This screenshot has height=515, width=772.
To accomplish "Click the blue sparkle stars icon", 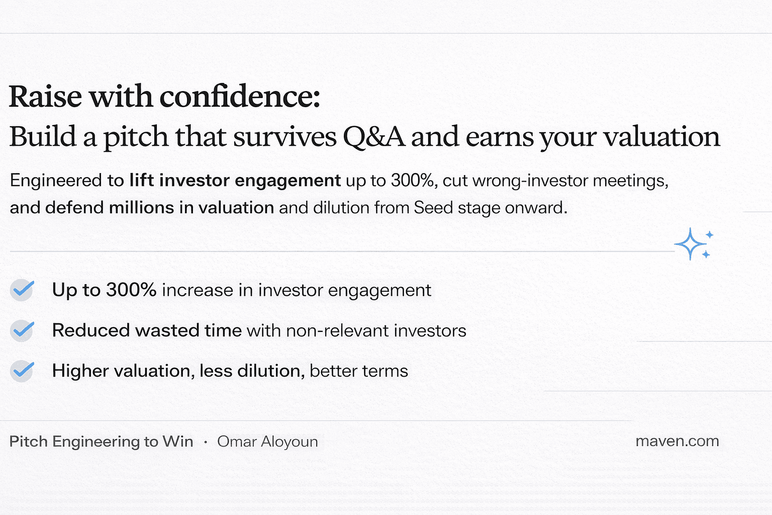I will click(x=693, y=244).
